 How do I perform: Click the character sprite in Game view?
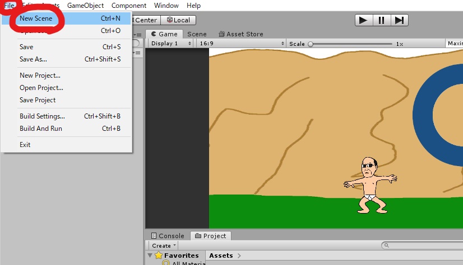pyautogui.click(x=371, y=185)
